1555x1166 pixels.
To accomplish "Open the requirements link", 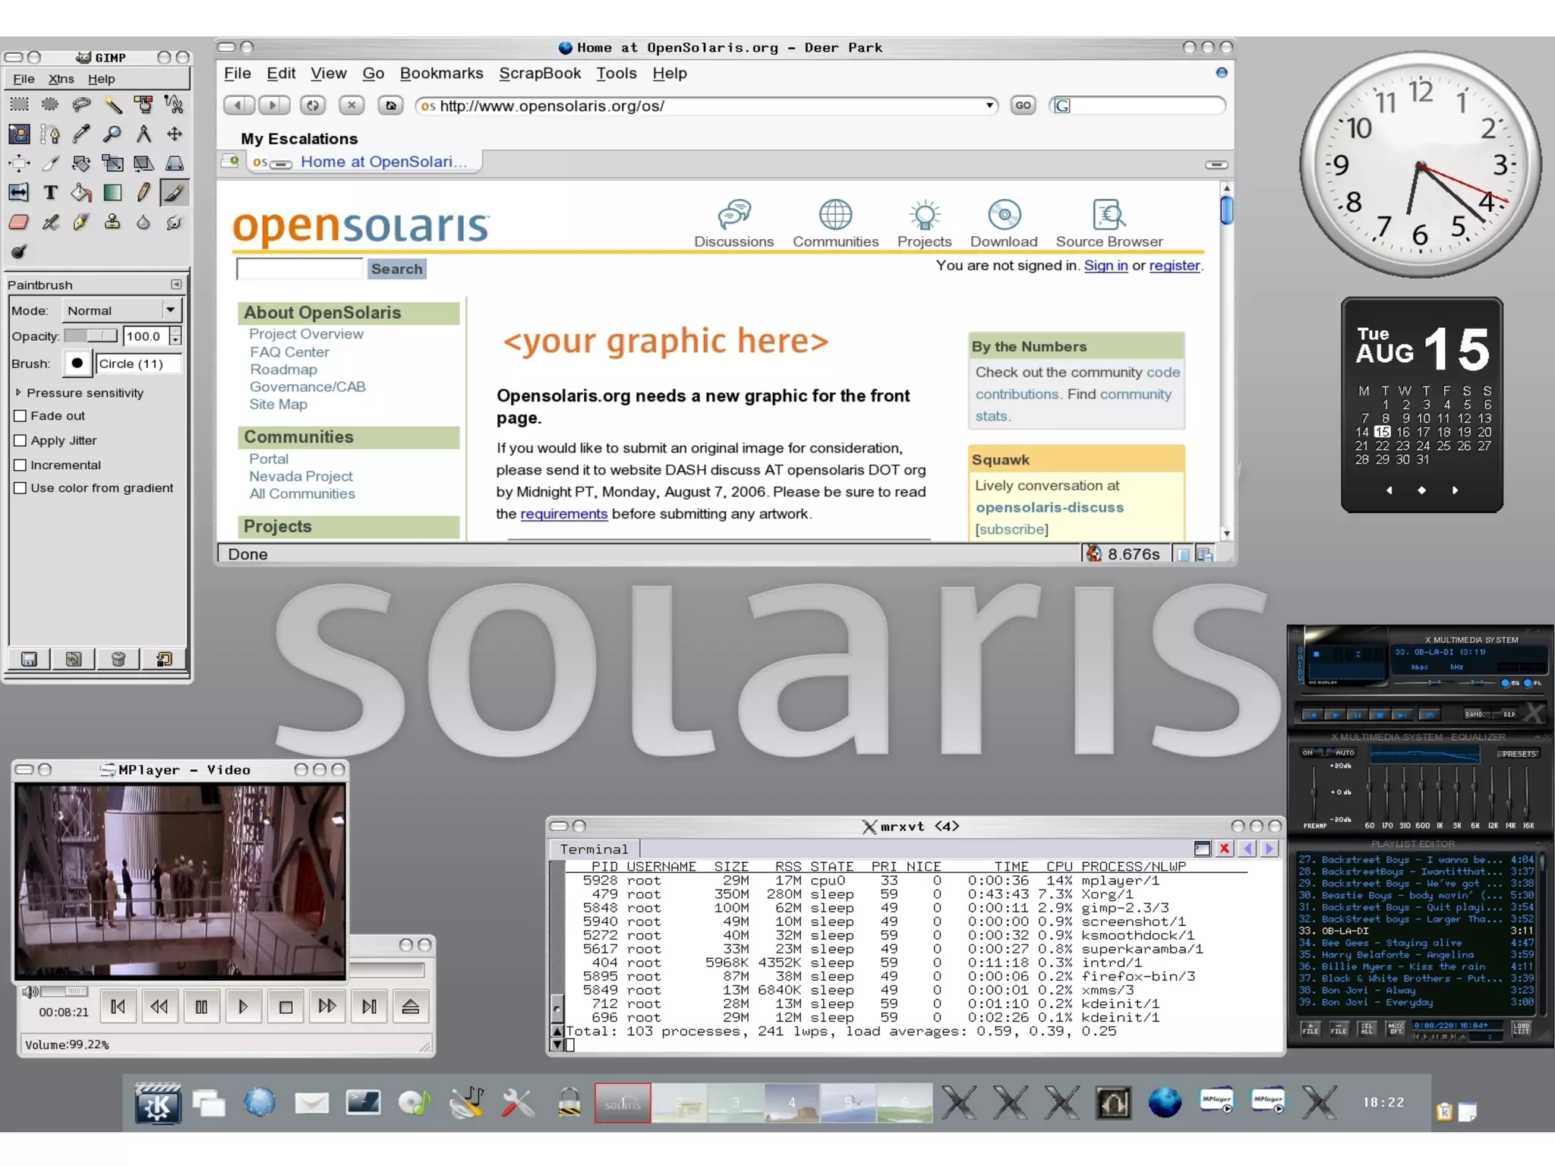I will click(563, 514).
